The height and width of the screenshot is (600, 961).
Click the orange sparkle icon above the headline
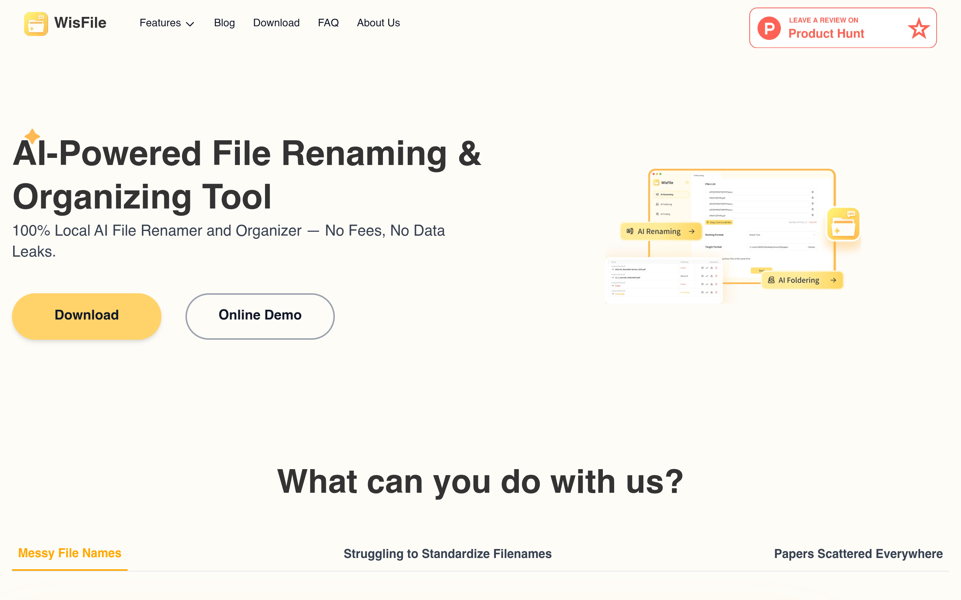coord(32,136)
